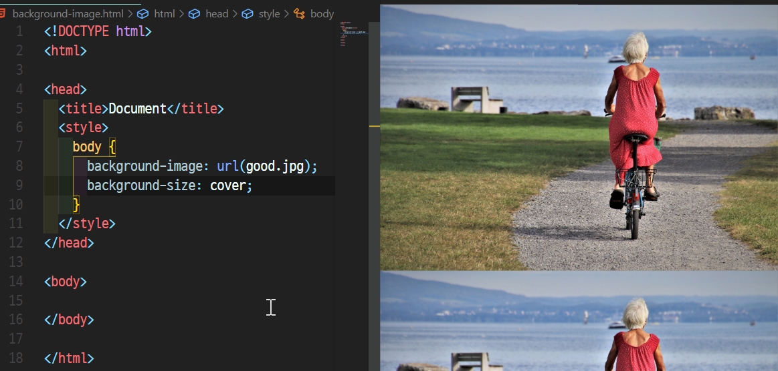Click the closing brace on line 10
The image size is (778, 371).
coord(76,204)
